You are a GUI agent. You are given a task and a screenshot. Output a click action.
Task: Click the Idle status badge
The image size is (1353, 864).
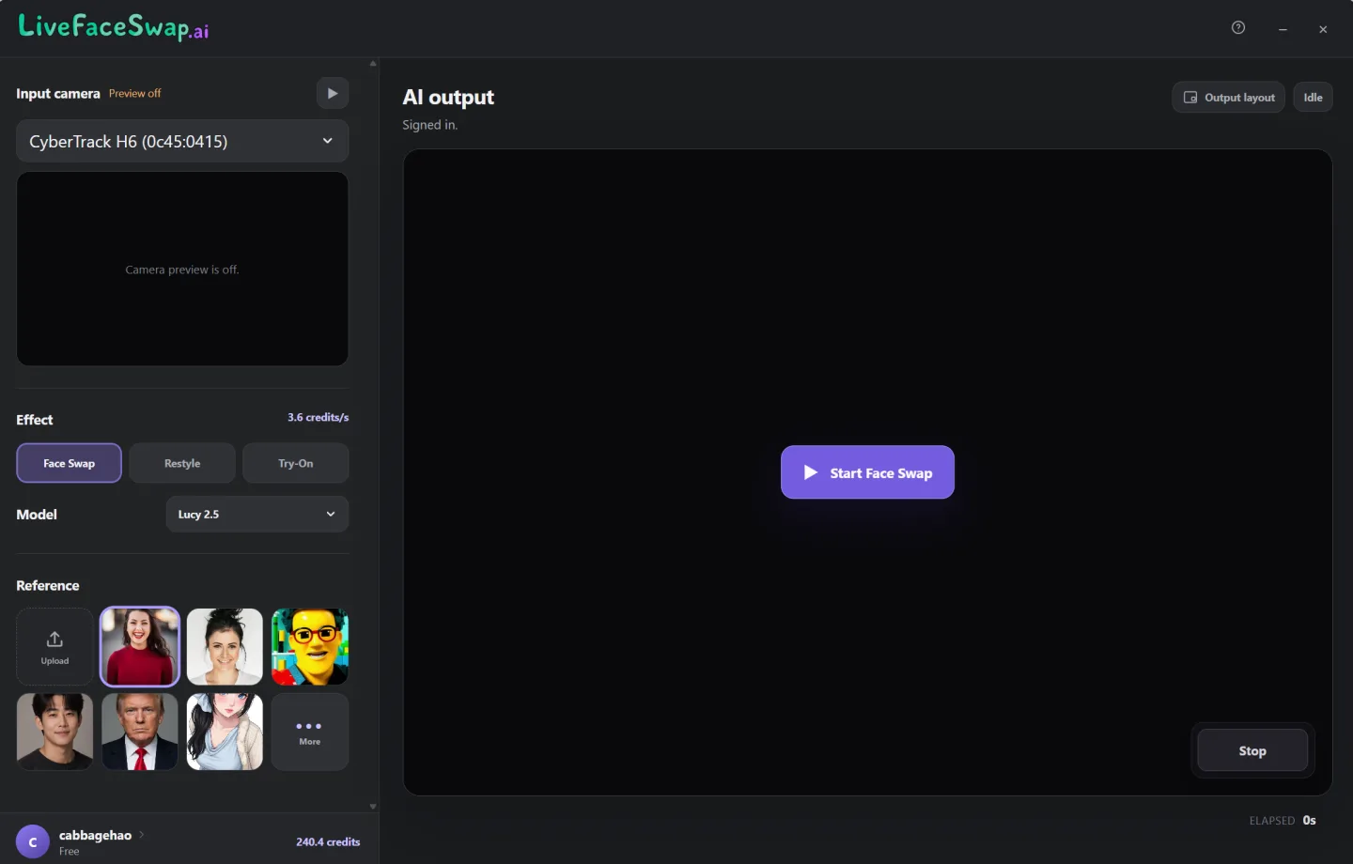click(x=1313, y=97)
